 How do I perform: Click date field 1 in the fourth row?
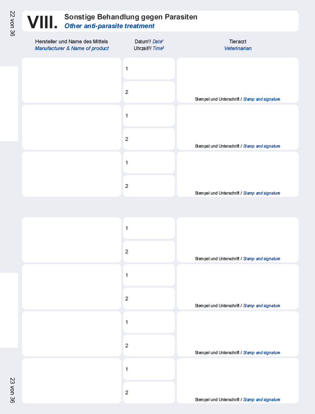(x=149, y=228)
